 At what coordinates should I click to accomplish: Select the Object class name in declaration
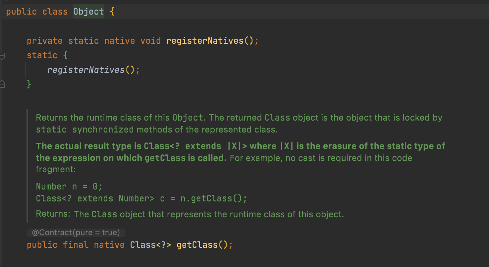pyautogui.click(x=88, y=12)
